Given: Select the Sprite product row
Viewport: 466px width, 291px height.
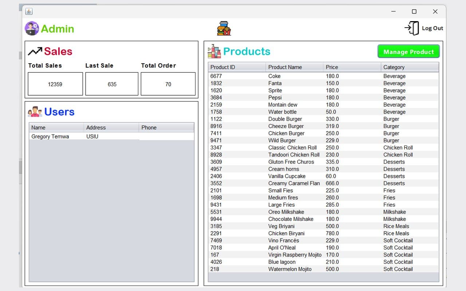Looking at the screenshot, I should point(324,90).
